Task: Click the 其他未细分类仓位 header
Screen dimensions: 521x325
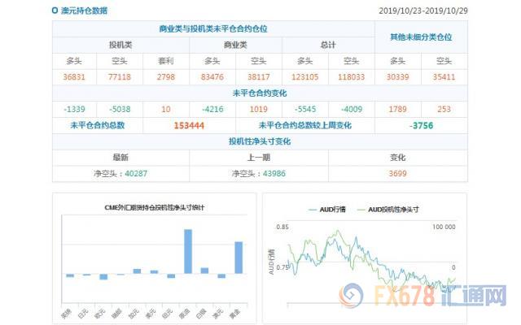Action: [x=421, y=37]
